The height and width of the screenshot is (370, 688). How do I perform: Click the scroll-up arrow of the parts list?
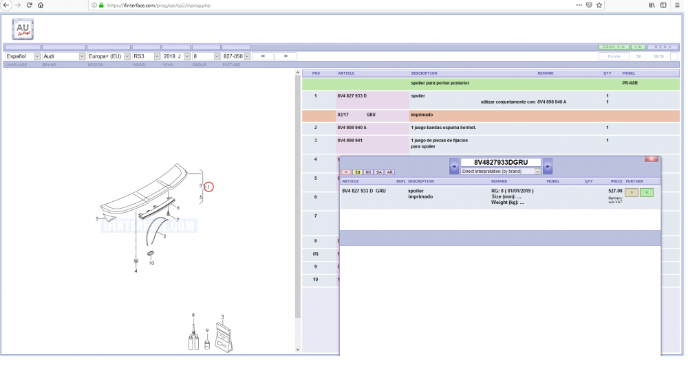click(297, 72)
